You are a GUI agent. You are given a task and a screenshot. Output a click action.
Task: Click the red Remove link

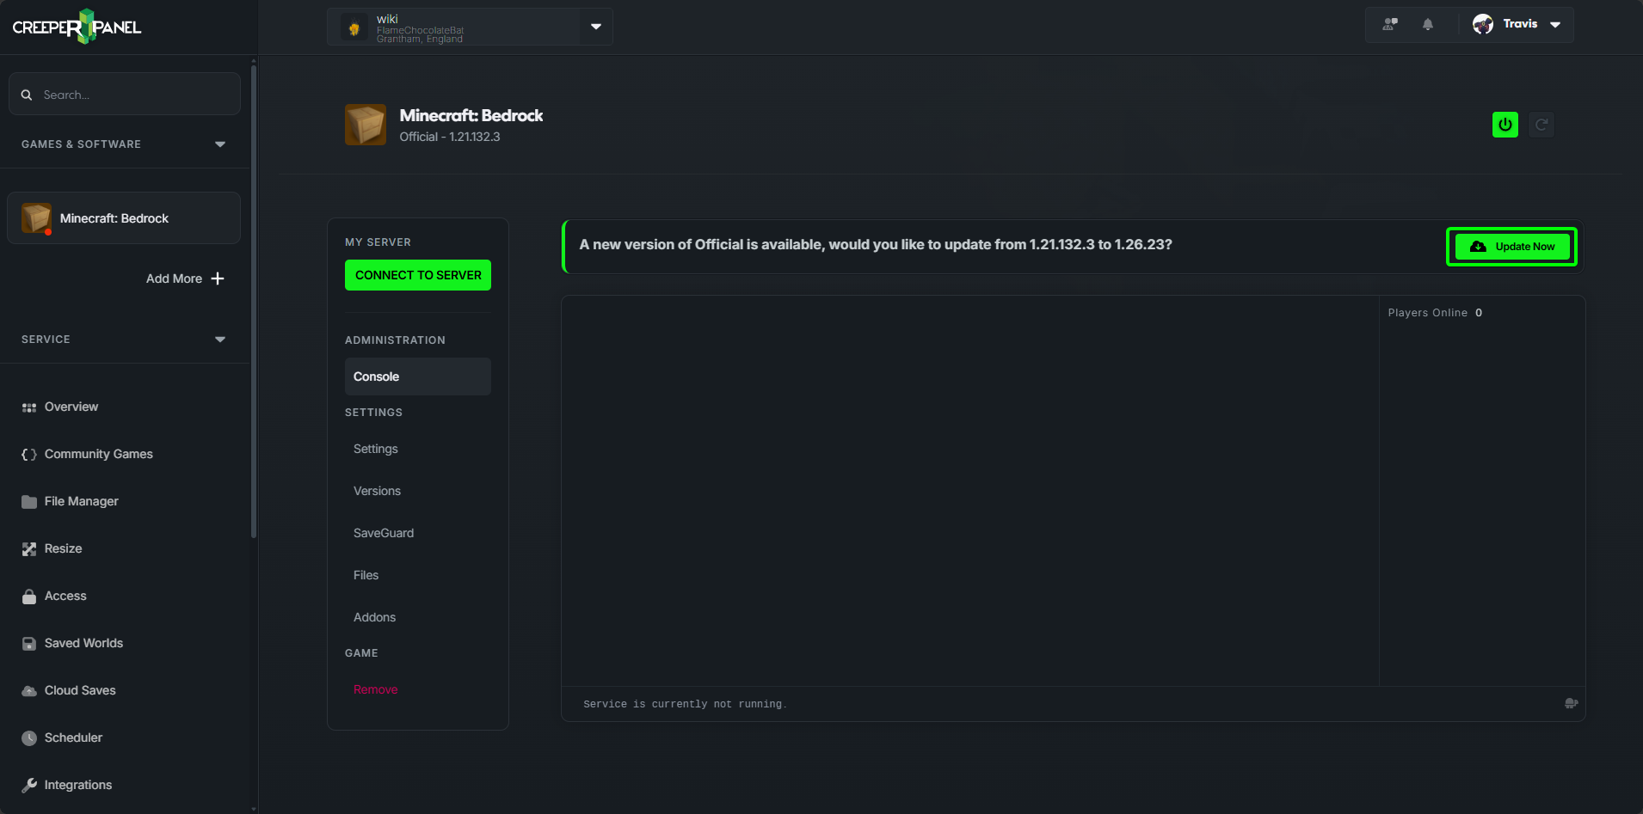tap(375, 689)
